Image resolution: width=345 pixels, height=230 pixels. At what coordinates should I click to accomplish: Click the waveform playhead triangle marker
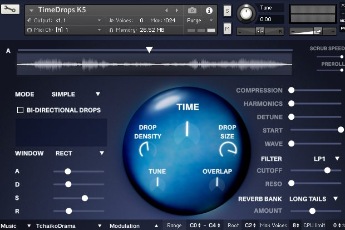[149, 50]
